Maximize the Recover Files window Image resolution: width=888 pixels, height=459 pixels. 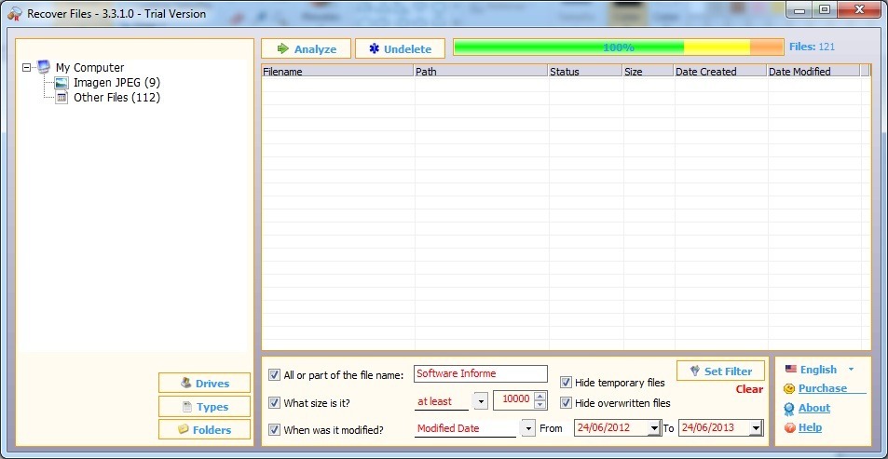point(825,9)
